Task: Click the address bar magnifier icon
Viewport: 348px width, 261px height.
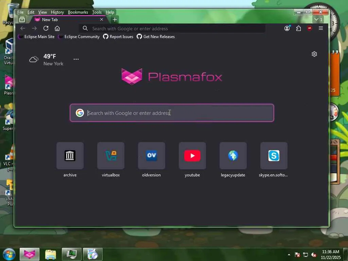Action: coord(85,29)
